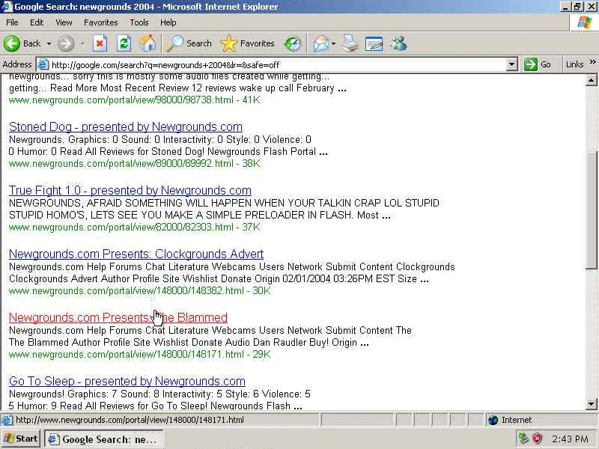Open the View menu
This screenshot has height=449, width=599.
click(x=64, y=22)
